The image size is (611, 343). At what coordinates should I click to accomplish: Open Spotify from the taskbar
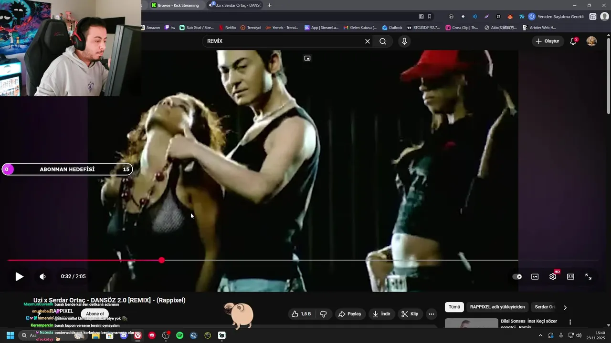coord(179,336)
